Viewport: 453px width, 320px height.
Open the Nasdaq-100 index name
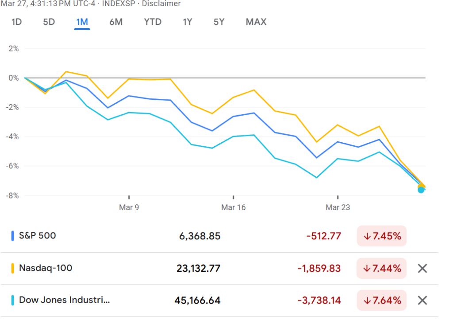pyautogui.click(x=46, y=268)
